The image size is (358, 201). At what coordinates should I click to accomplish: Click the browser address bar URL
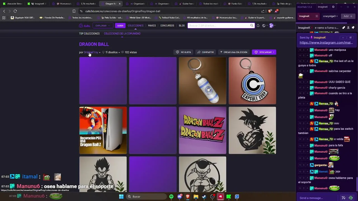(123, 11)
